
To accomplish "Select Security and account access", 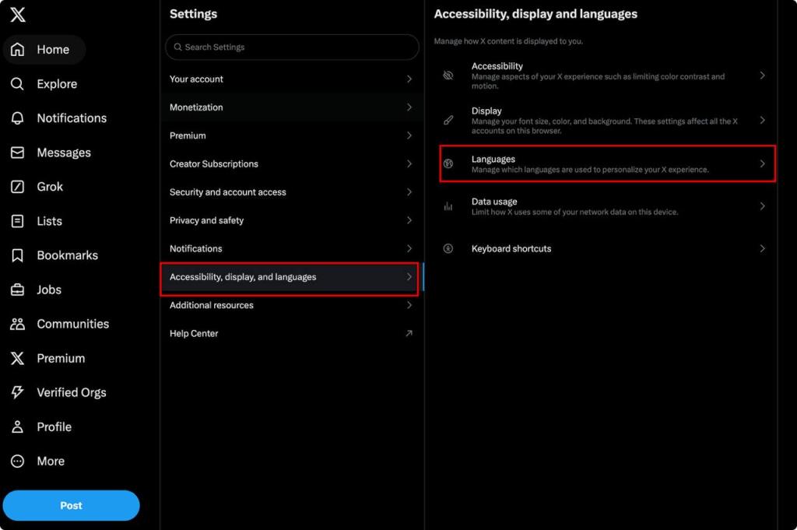I will [x=228, y=192].
